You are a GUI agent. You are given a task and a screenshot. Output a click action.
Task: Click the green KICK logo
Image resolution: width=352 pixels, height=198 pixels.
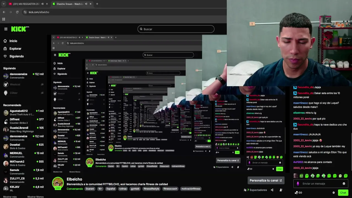[x=20, y=29]
